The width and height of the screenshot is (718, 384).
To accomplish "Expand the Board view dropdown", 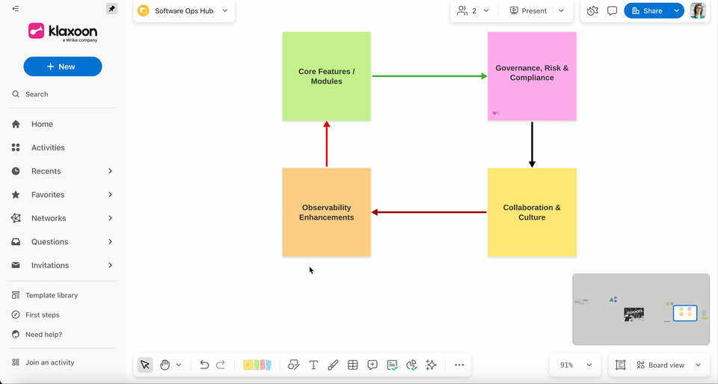I will click(x=667, y=365).
